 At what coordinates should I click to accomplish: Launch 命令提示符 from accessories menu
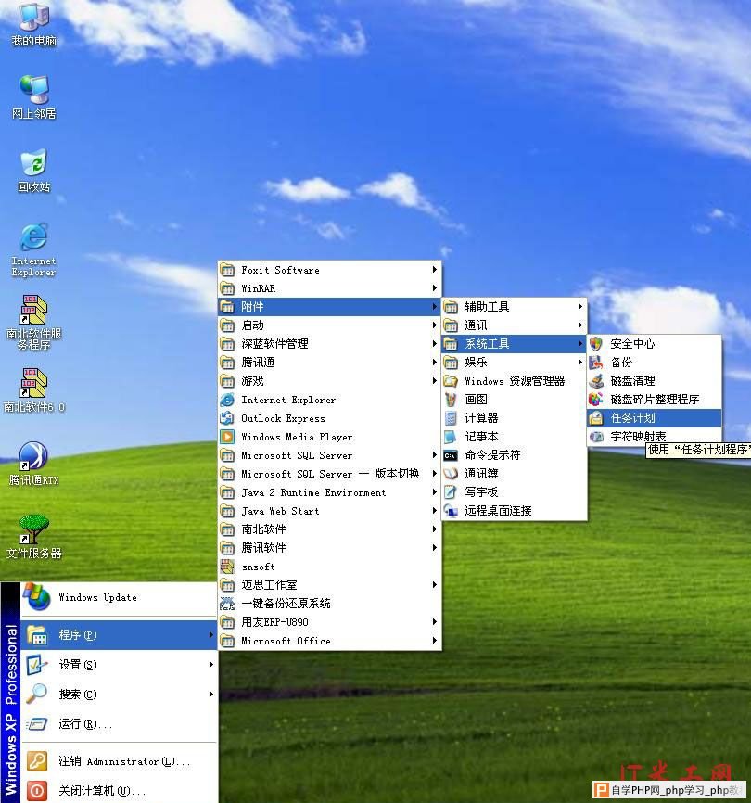(492, 455)
